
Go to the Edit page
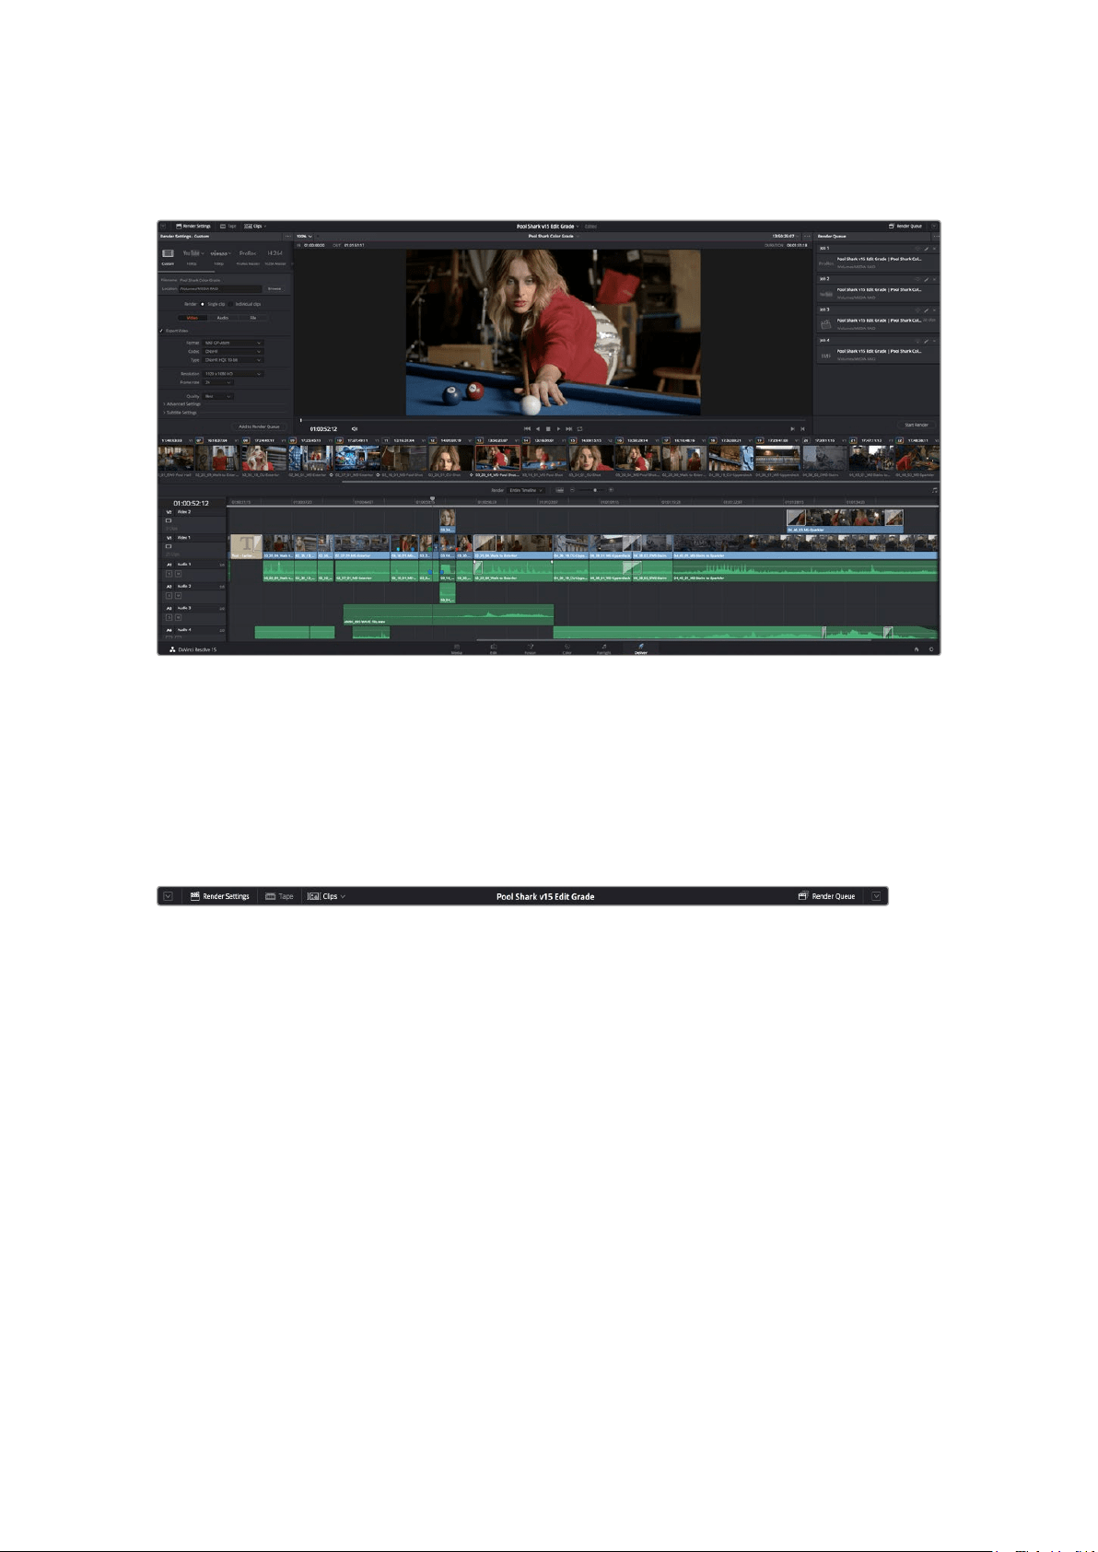click(x=494, y=649)
